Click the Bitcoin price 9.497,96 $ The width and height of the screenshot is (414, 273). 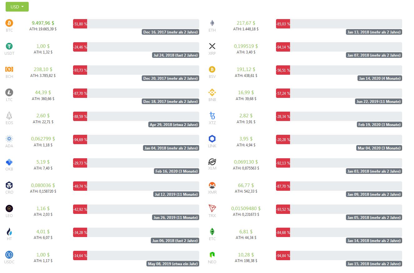43,23
